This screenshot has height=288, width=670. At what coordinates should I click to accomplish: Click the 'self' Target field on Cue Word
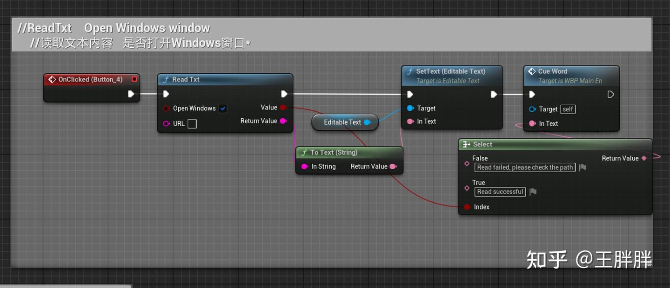568,109
